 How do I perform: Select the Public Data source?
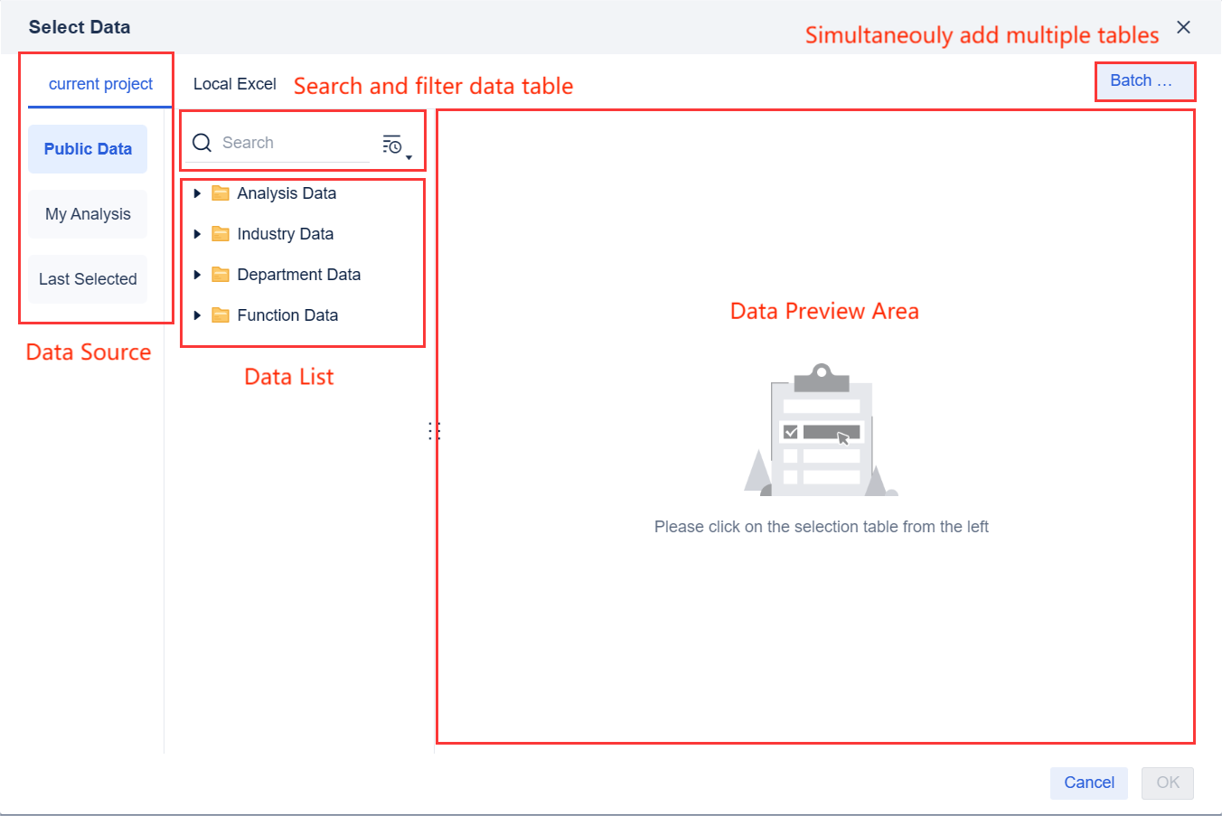[x=87, y=148]
